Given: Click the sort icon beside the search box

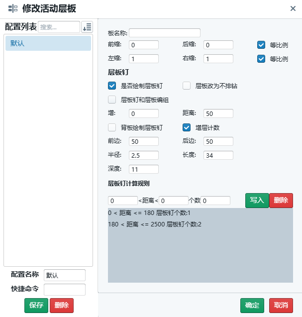Looking at the screenshot, I should (x=87, y=27).
